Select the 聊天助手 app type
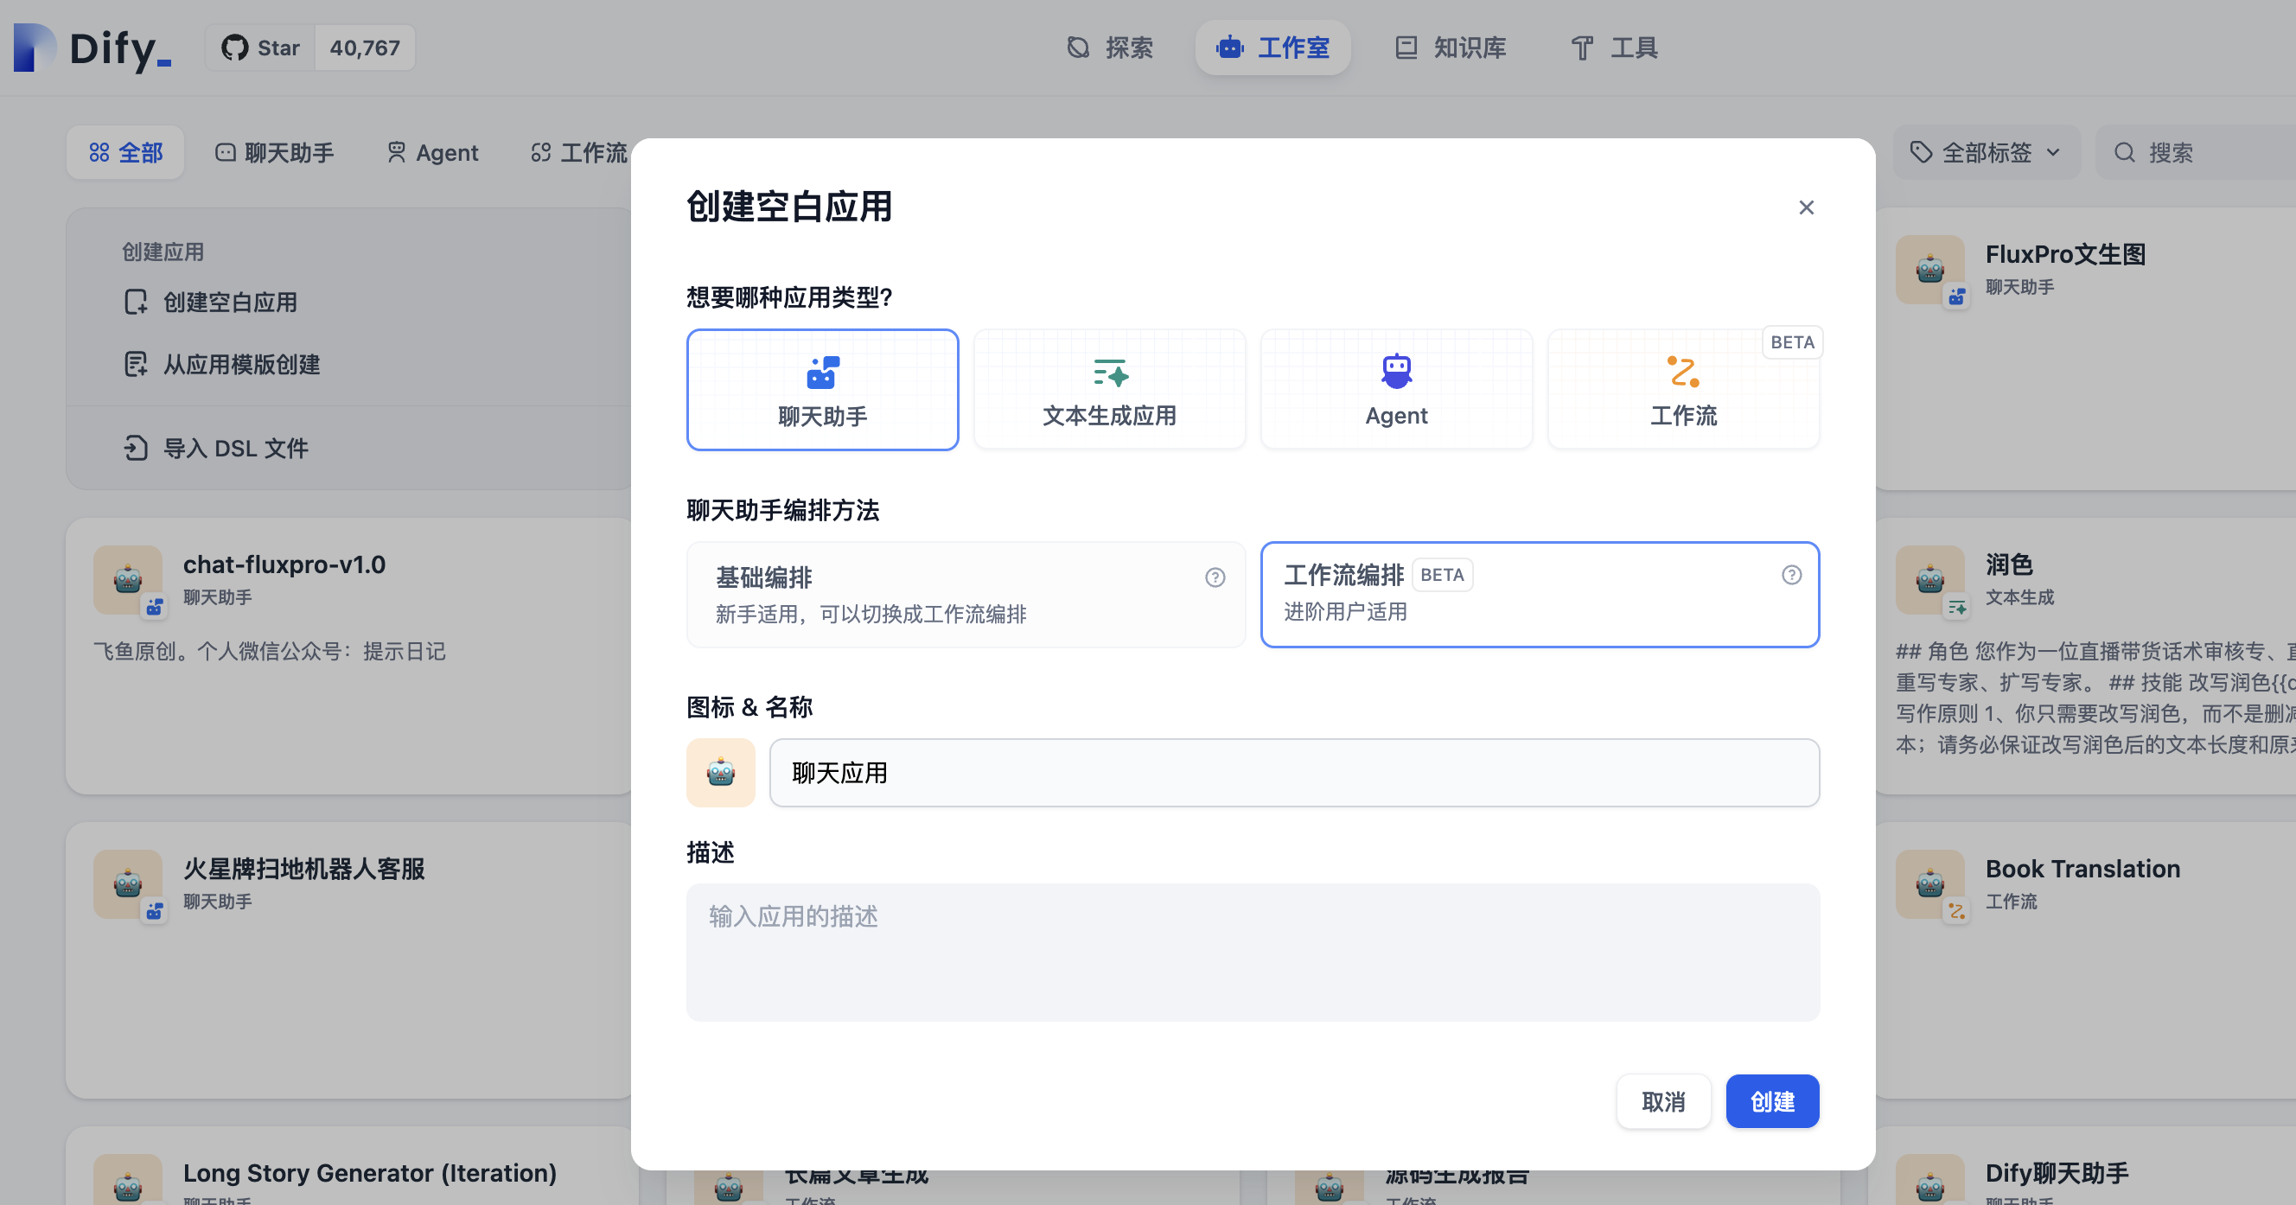The height and width of the screenshot is (1205, 2296). 822,390
